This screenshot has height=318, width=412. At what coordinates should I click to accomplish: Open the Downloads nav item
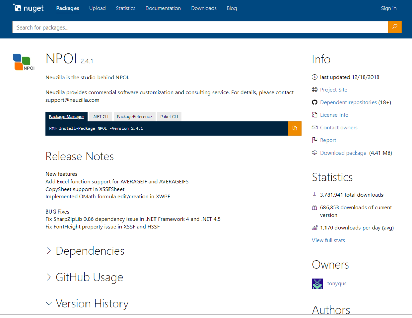click(204, 8)
